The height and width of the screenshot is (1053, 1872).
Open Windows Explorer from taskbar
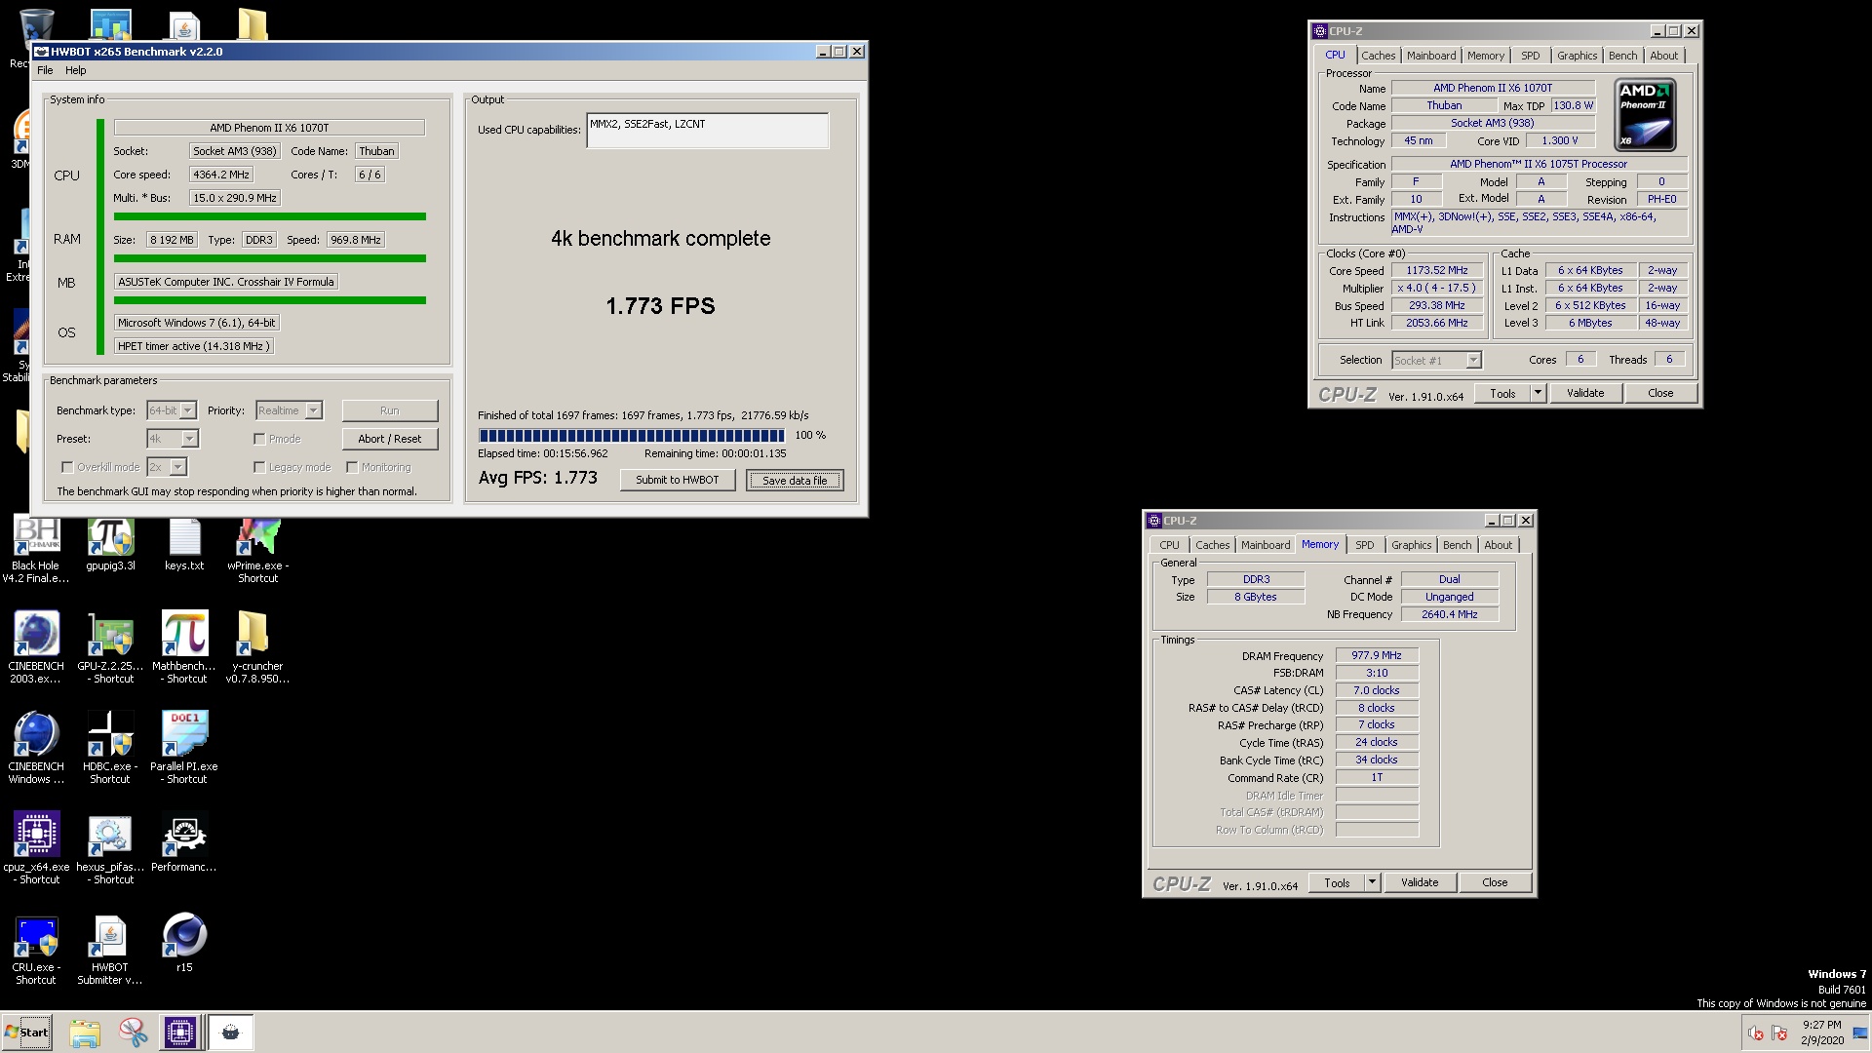click(85, 1033)
